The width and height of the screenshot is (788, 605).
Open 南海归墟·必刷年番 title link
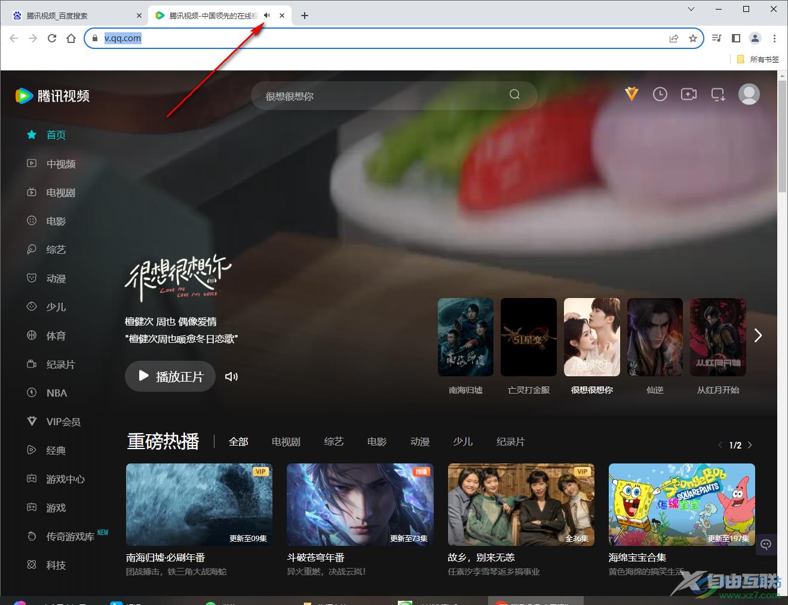click(x=165, y=557)
